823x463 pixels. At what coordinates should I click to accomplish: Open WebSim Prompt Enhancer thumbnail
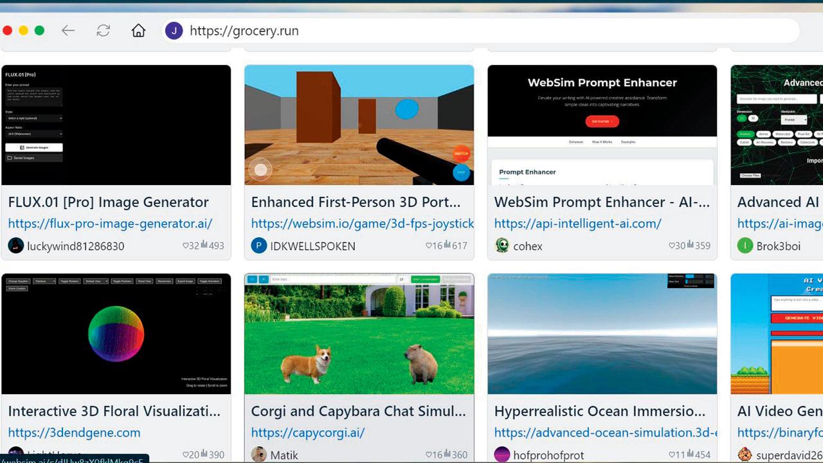pos(602,125)
